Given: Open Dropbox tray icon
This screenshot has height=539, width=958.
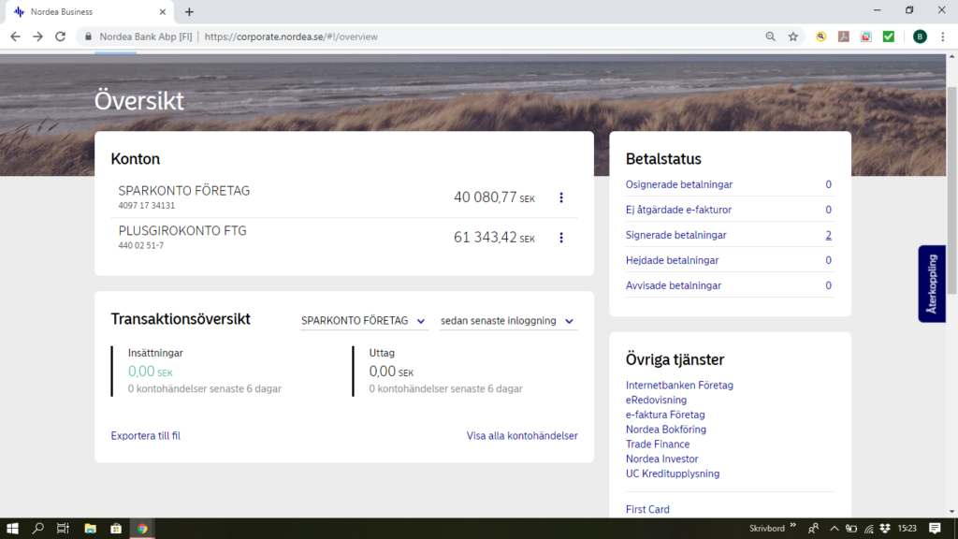Looking at the screenshot, I should click(x=885, y=529).
